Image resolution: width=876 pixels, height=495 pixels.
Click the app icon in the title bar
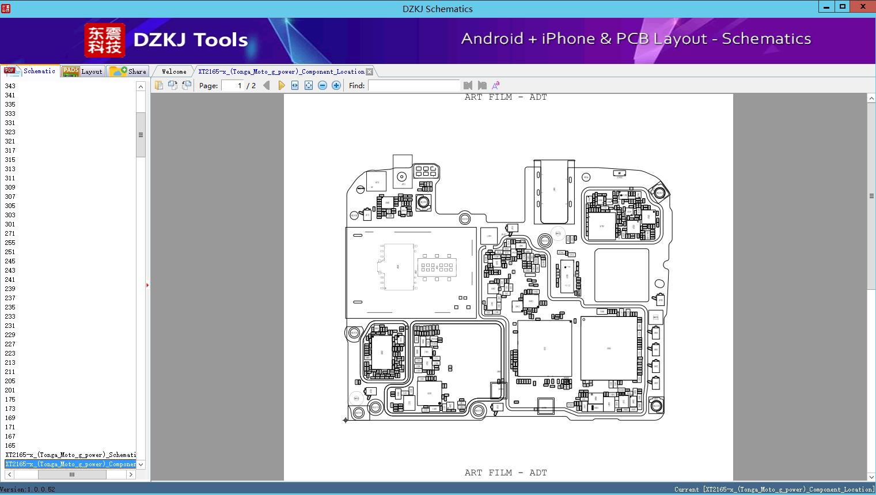point(5,8)
